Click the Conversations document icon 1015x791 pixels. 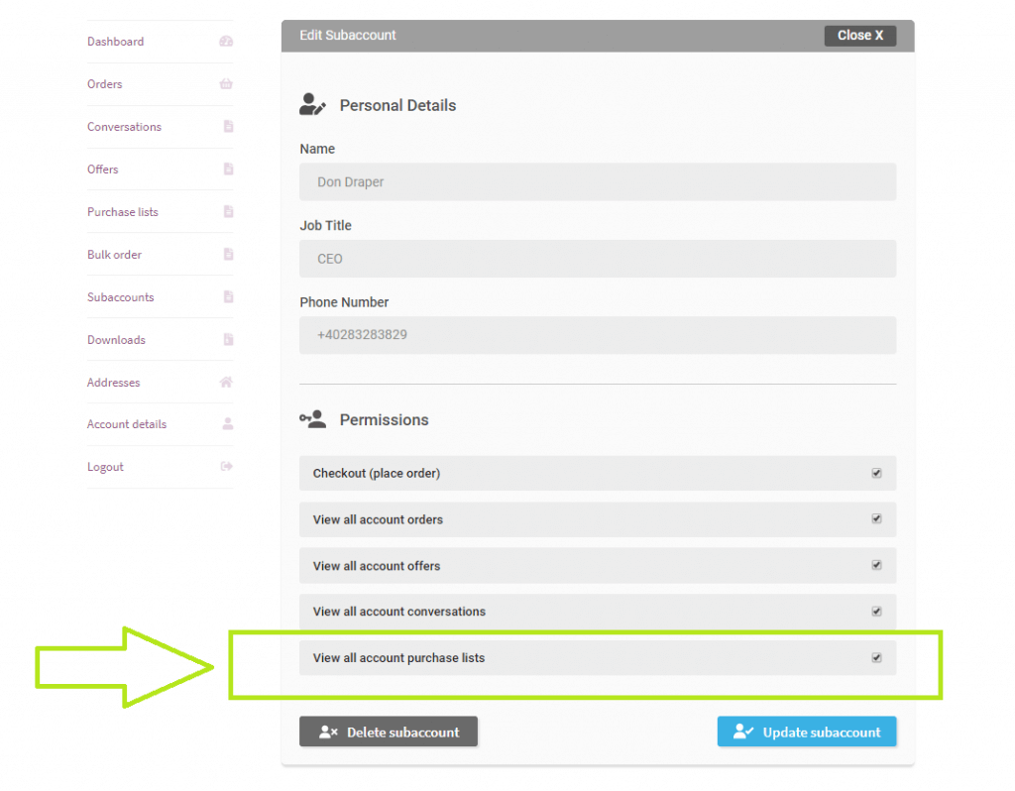229,126
